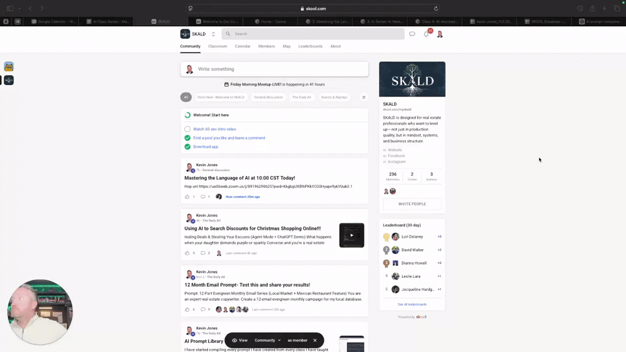The height and width of the screenshot is (352, 626).
Task: Click the Search field
Action: [313, 34]
